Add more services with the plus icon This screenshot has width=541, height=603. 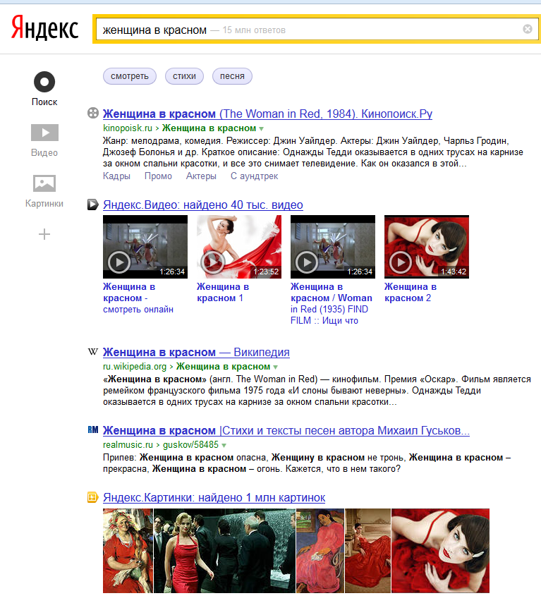pyautogui.click(x=44, y=234)
